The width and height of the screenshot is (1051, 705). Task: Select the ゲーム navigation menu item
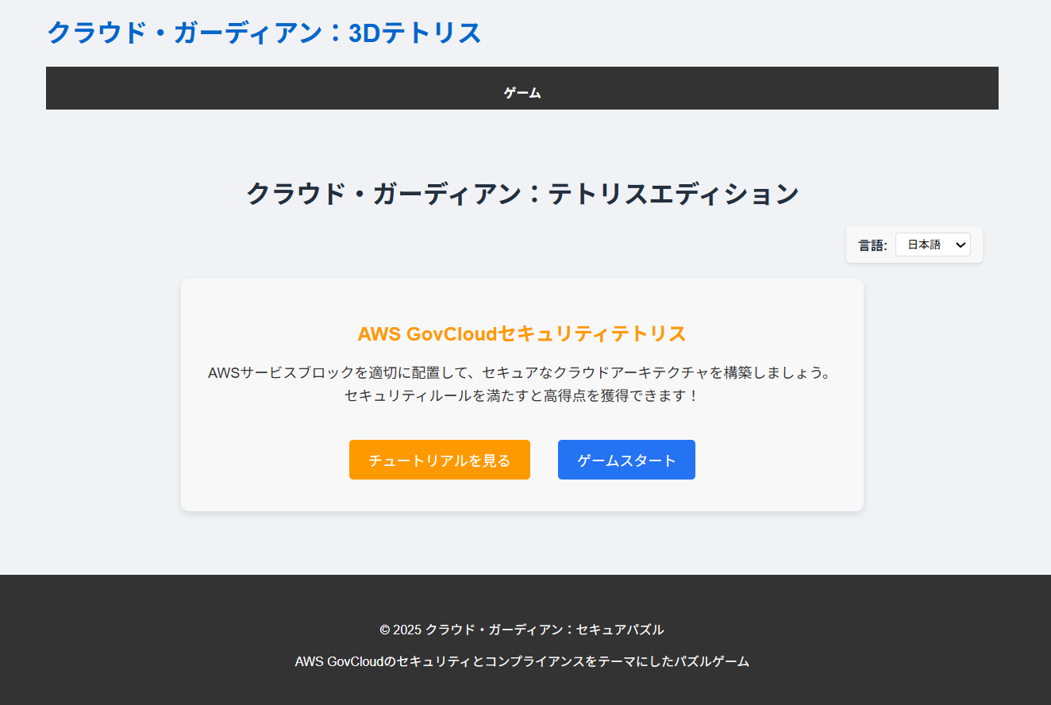(522, 93)
